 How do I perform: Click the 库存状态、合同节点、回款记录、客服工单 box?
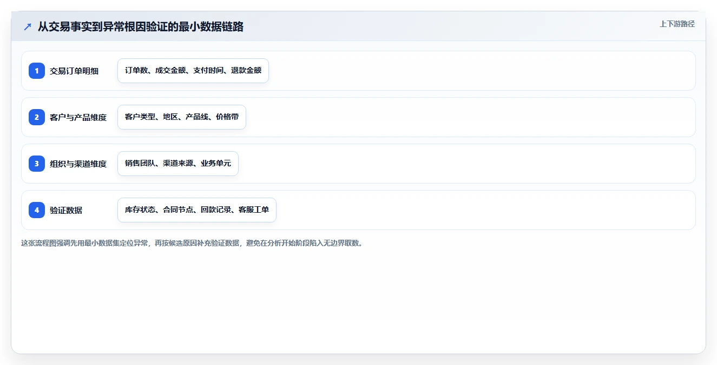197,210
